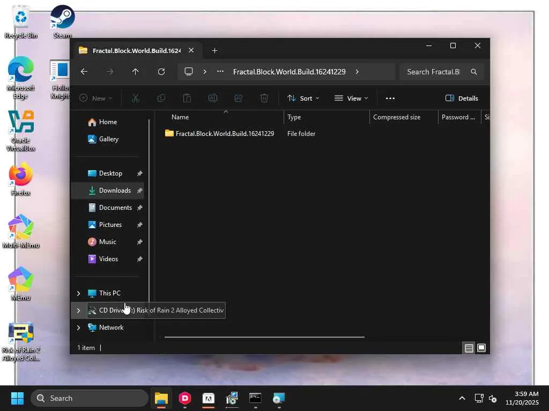
Task: Sort by the Name column header
Action: coord(180,117)
